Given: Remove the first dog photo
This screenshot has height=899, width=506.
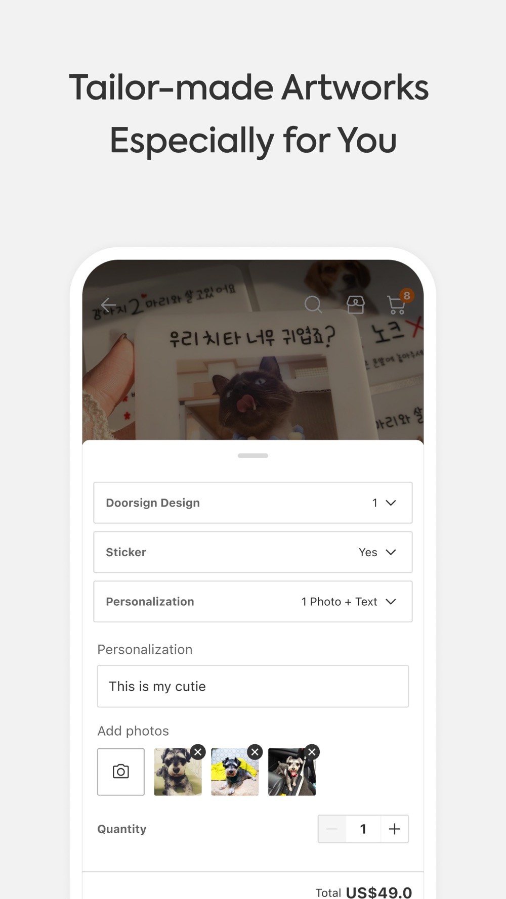Looking at the screenshot, I should coord(198,752).
